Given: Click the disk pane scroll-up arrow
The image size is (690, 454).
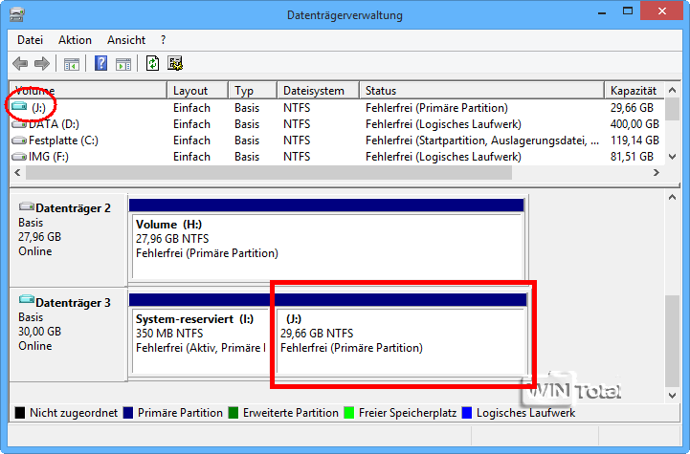Looking at the screenshot, I should tap(672, 198).
